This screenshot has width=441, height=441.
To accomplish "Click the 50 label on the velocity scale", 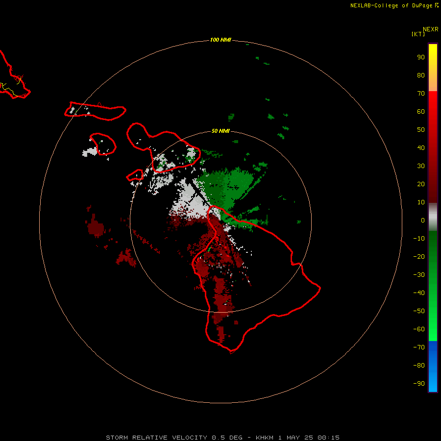I will click(421, 130).
